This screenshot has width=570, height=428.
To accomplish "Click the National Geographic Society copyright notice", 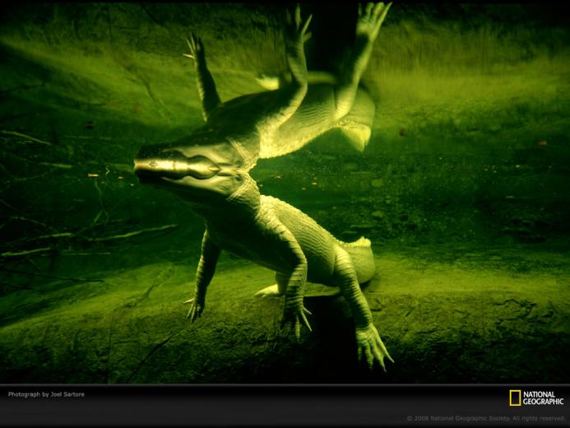I will pyautogui.click(x=486, y=419).
